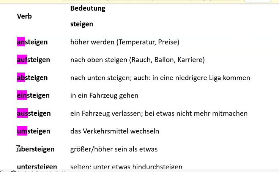Click the highlighted 'ab' prefix in absteigen

click(21, 77)
